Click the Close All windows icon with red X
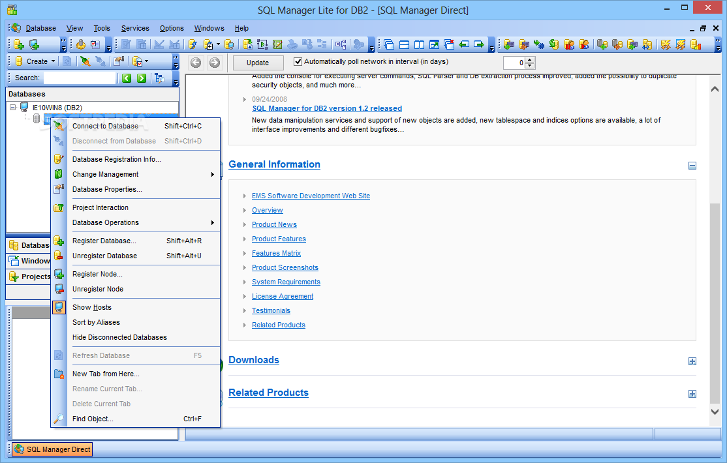Viewport: 727px width, 463px height. pyautogui.click(x=449, y=44)
